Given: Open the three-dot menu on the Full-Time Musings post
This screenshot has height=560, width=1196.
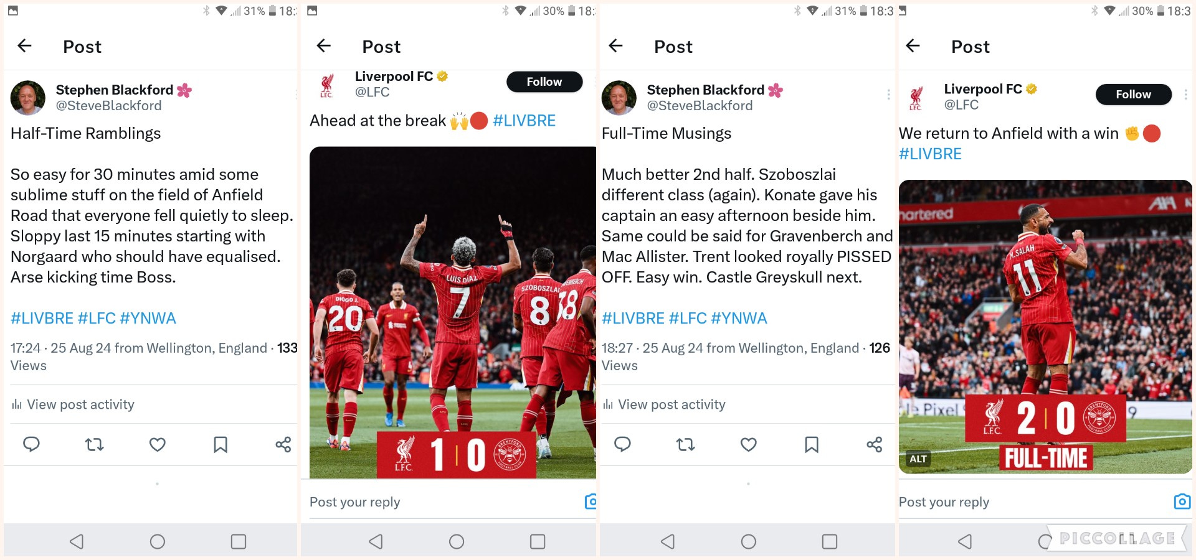Looking at the screenshot, I should coord(888,95).
